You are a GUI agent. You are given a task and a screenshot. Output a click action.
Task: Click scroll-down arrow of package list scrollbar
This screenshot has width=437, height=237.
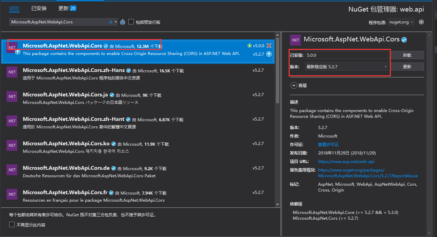pos(277,204)
